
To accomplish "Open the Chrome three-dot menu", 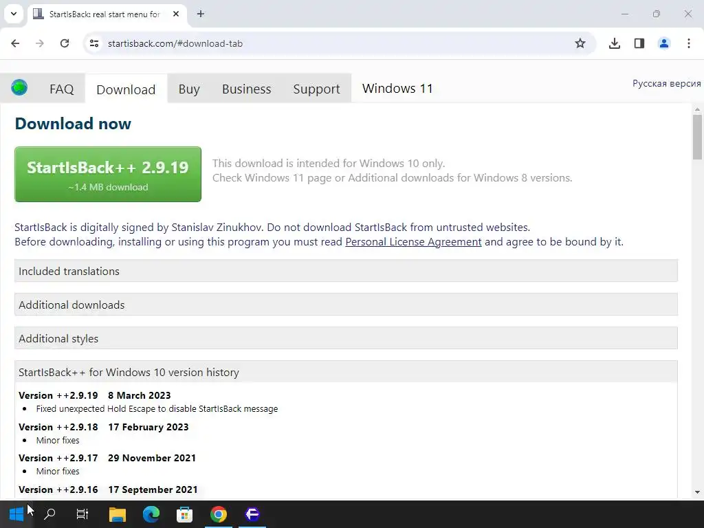I will pos(689,43).
